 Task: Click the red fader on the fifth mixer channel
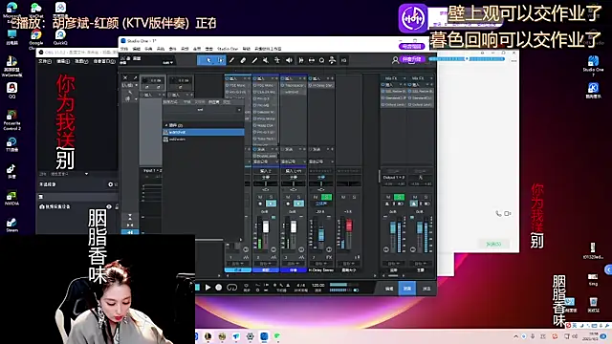point(348,226)
